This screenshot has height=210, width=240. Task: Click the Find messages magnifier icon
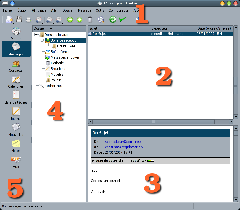pyautogui.click(x=101, y=20)
